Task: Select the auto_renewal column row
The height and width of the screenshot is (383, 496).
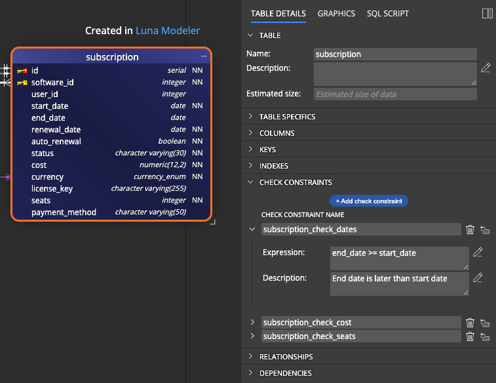Action: coord(111,141)
